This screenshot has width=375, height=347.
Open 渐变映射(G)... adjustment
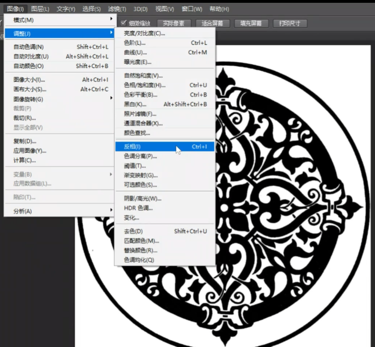click(165, 175)
